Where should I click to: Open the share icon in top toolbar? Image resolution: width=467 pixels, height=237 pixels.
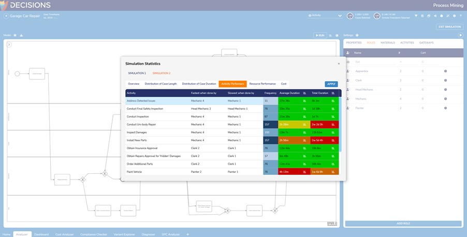click(x=435, y=16)
